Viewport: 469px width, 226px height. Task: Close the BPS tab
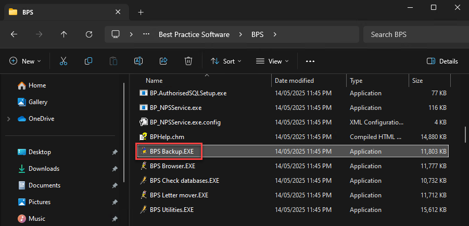(x=118, y=12)
